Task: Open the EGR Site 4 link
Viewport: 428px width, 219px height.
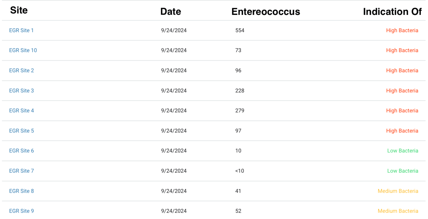Action: [21, 110]
